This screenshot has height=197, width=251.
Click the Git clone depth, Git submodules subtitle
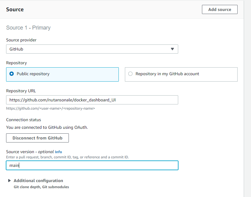point(41,187)
